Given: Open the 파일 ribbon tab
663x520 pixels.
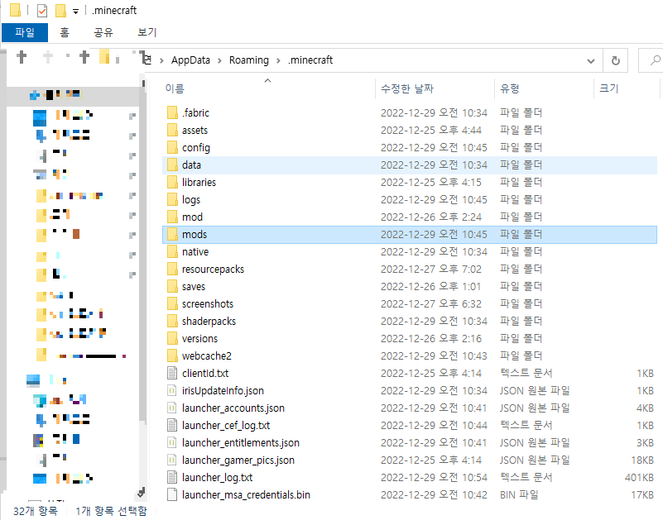Looking at the screenshot, I should (x=25, y=32).
